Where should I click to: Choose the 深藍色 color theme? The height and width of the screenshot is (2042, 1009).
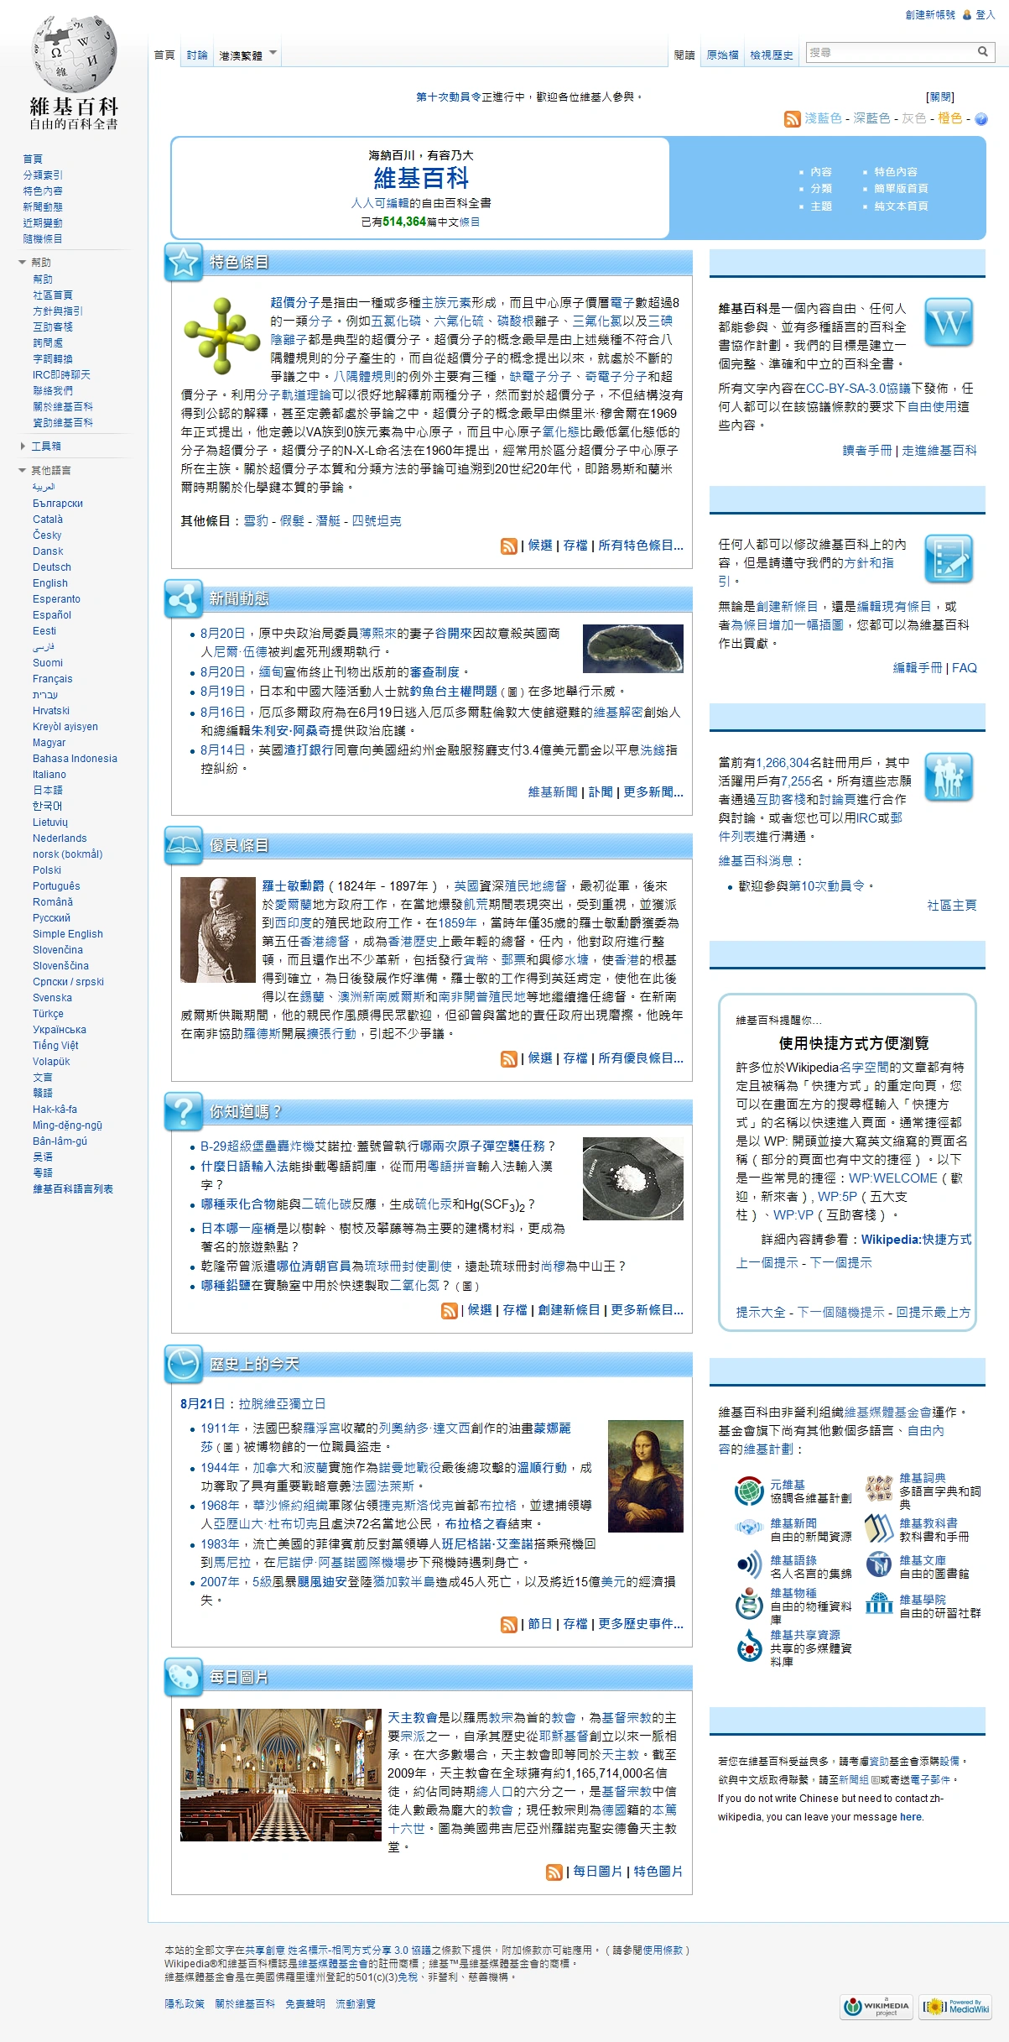(871, 119)
